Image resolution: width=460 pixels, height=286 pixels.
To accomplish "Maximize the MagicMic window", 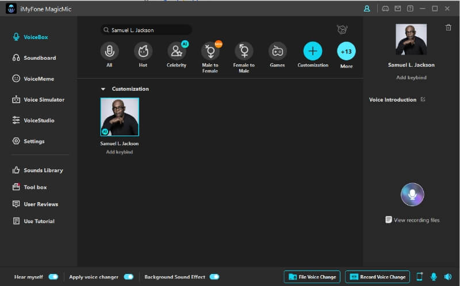I will pos(435,9).
